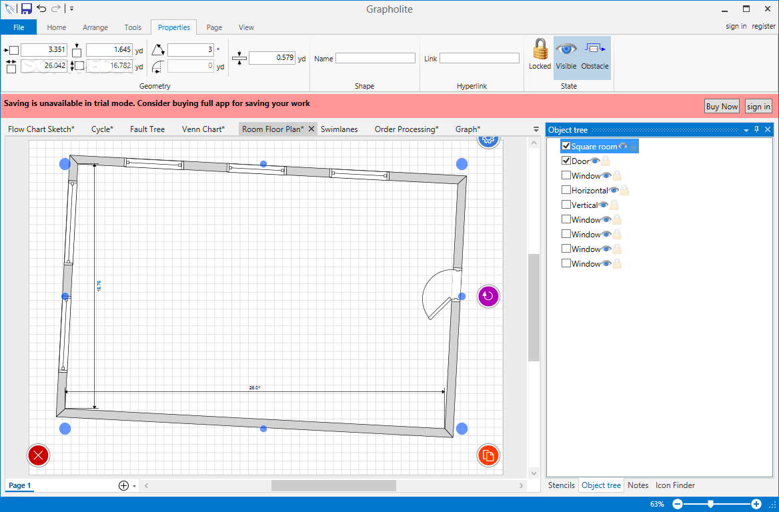Switch to the Tools ribbon tab

[x=133, y=27]
